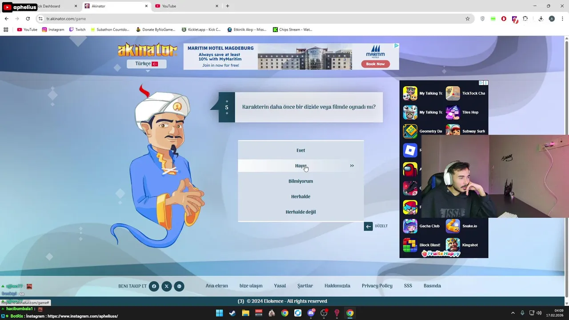Click the page vertical scrollbar
Screen dimensions: 569x320
coord(566,169)
